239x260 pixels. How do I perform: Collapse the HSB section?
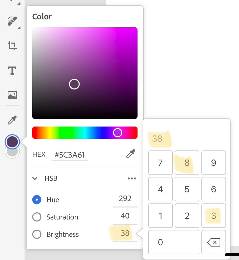(35, 178)
